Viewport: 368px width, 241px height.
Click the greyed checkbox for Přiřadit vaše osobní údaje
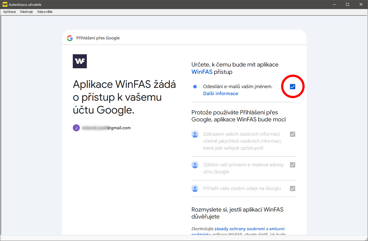[x=293, y=188]
